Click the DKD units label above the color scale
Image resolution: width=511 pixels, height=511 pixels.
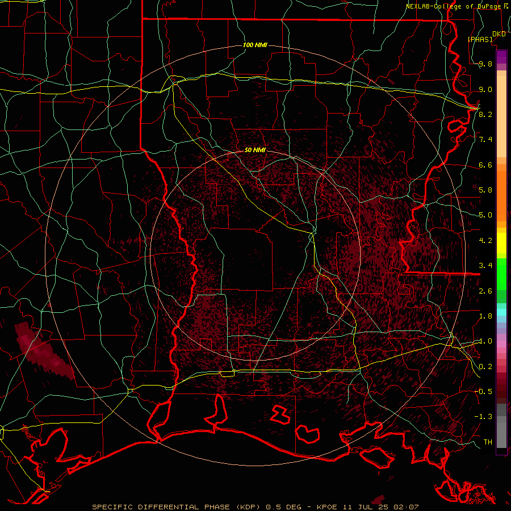499,34
